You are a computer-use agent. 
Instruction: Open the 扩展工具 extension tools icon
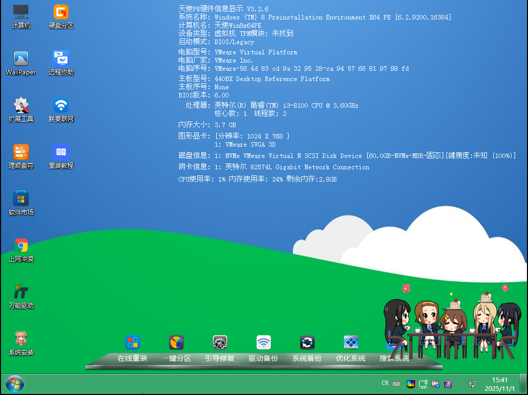click(21, 106)
